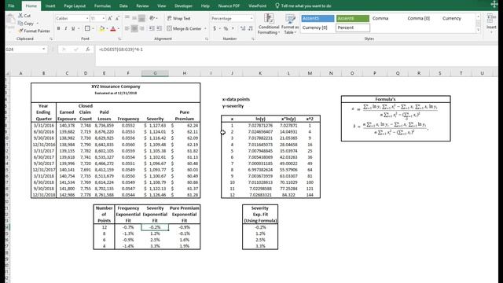
Task: Open Conditional Formatting menu
Action: click(x=269, y=24)
